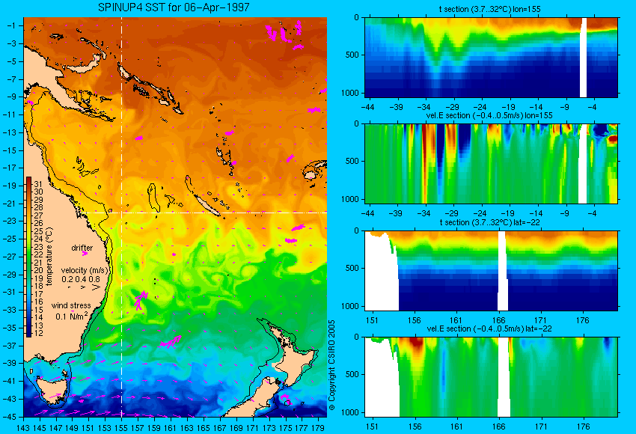The width and height of the screenshot is (636, 434).
Task: Click the '500' depth label of the bottom velocity section
Action: [352, 374]
